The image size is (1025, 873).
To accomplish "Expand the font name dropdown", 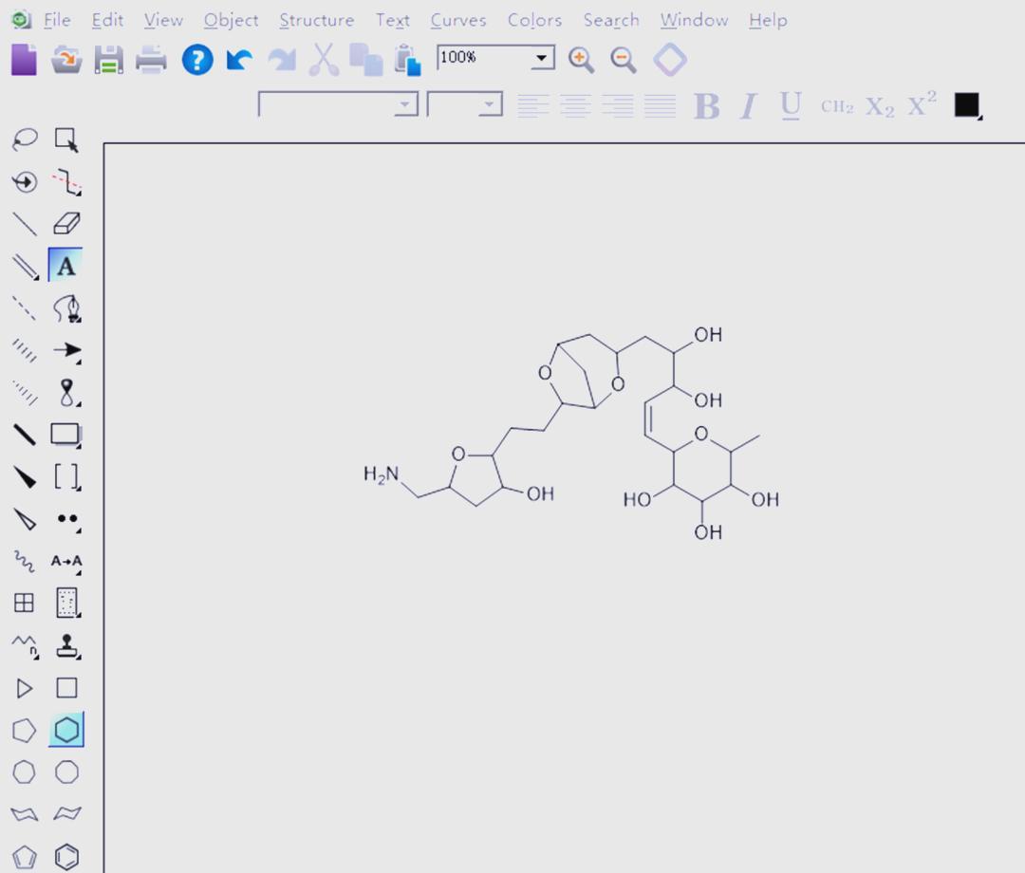I will tap(405, 104).
